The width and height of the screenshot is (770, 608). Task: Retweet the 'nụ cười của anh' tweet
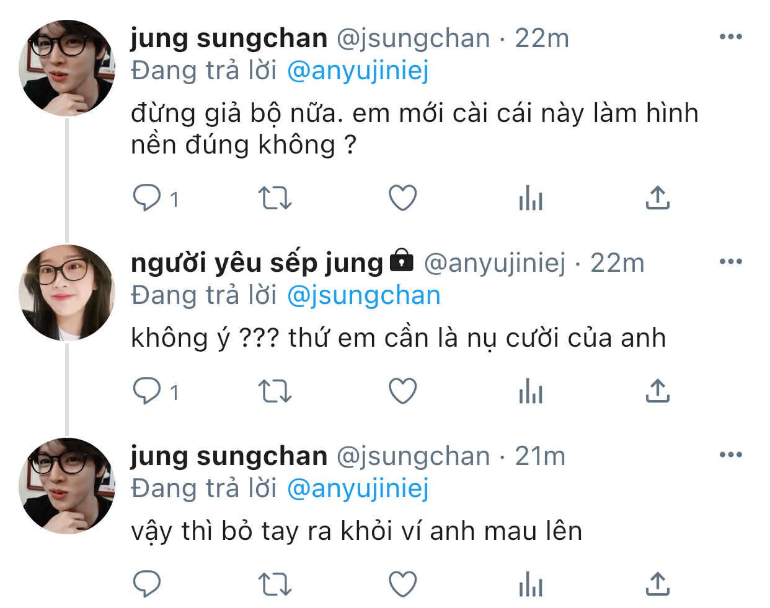pyautogui.click(x=274, y=391)
